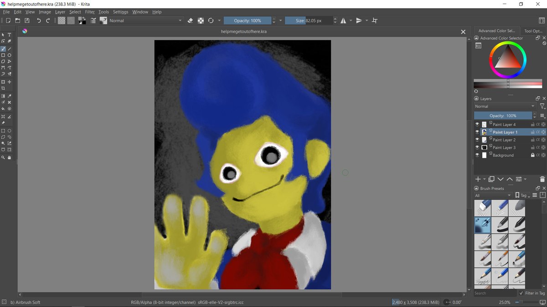Move layer up with up chevron
This screenshot has height=307, width=547.
(x=510, y=179)
